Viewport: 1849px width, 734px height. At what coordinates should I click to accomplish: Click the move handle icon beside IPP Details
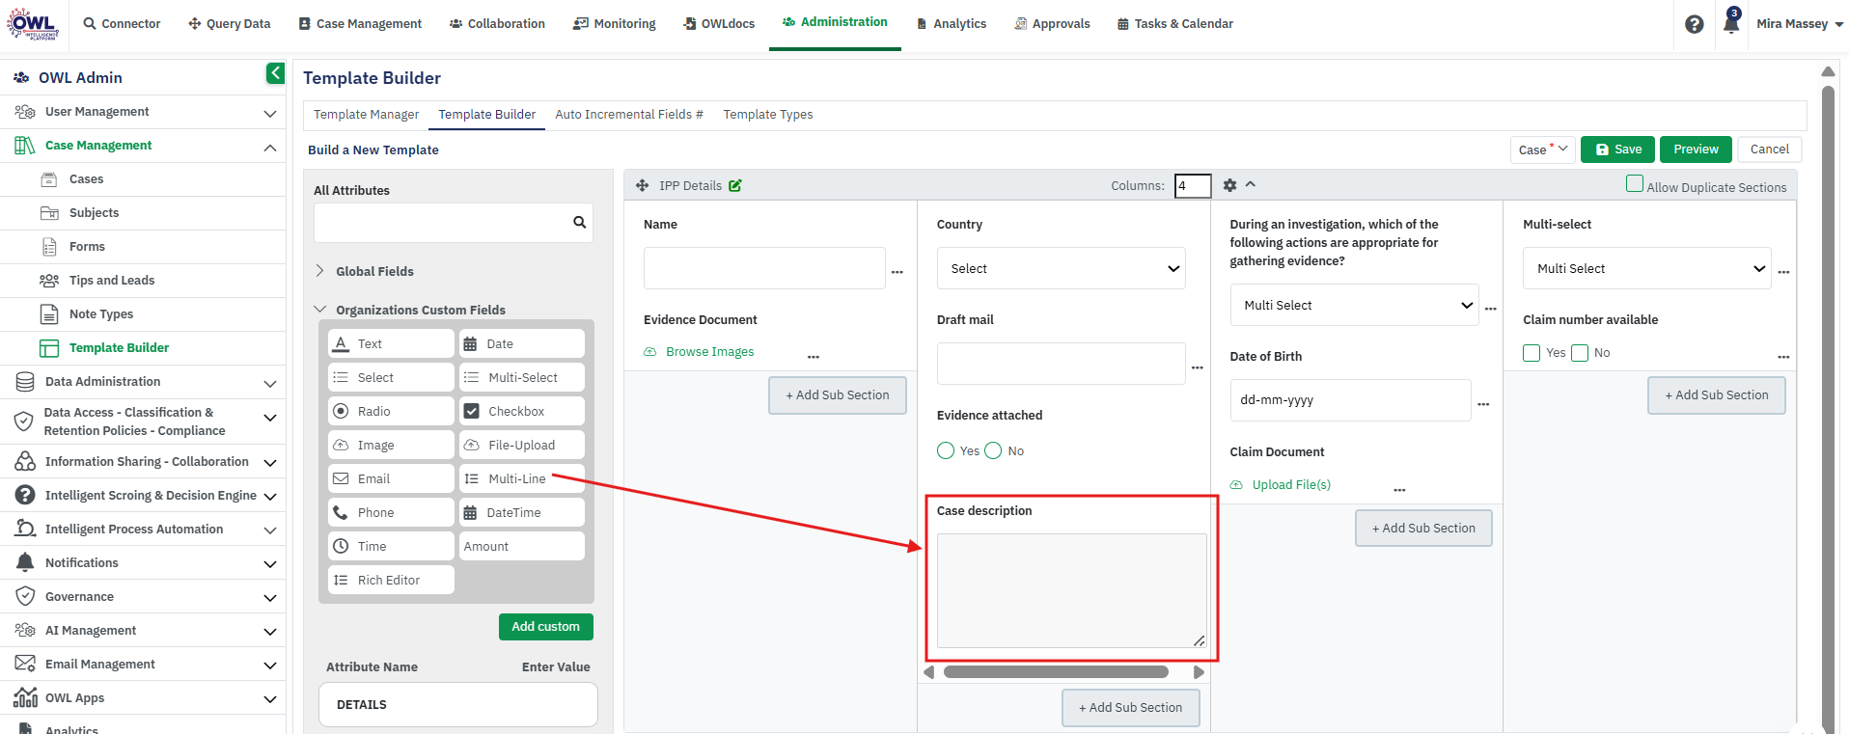pos(642,185)
